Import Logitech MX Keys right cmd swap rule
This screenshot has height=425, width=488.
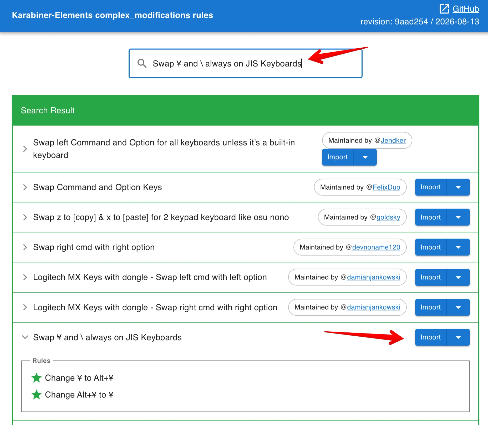click(431, 307)
